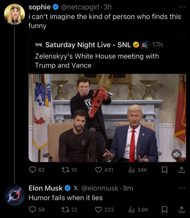
Task: Open Elon Musk's profile avatar
Action: click(x=14, y=195)
